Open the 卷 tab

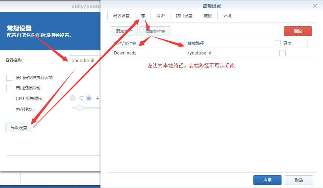tap(143, 16)
